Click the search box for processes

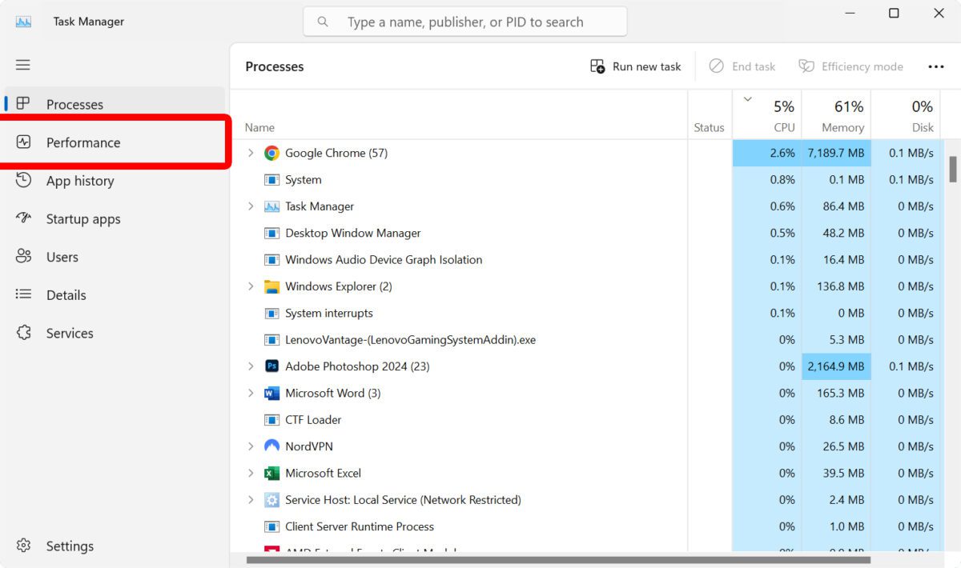point(464,22)
